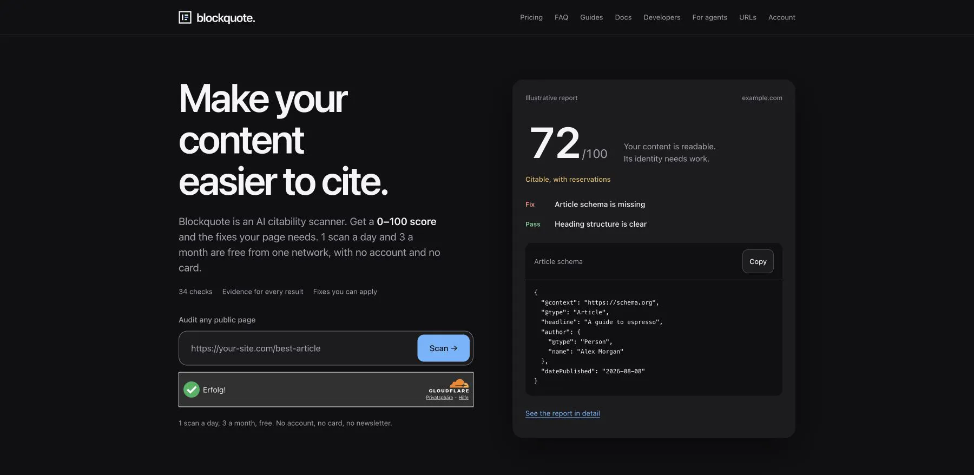
Task: Click the "headline" line in the code block
Action: tap(602, 322)
